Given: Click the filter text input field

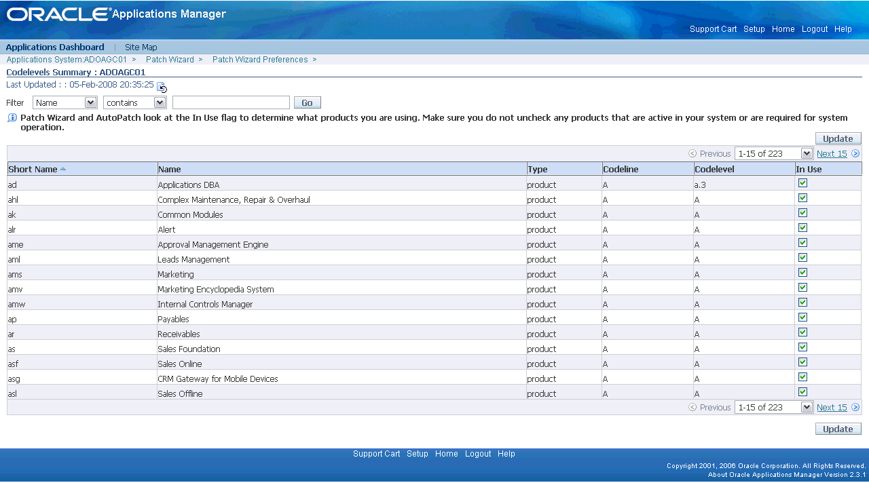Looking at the screenshot, I should click(231, 102).
